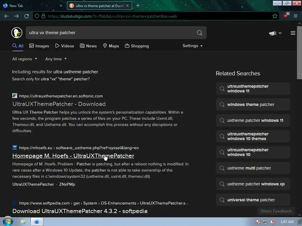The width and height of the screenshot is (302, 226).
Task: Select the All results tab
Action: tap(18, 46)
